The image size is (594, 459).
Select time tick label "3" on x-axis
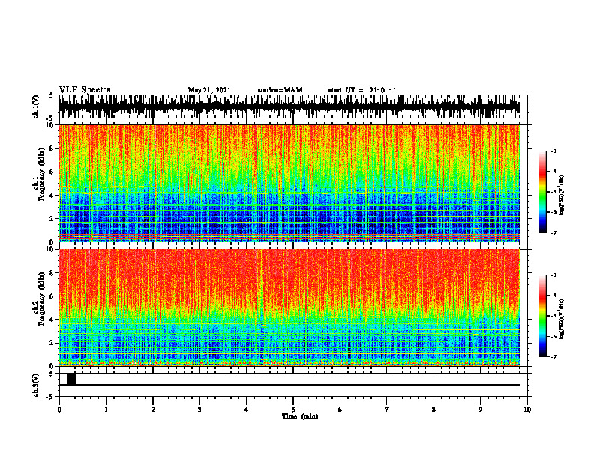pyautogui.click(x=199, y=409)
